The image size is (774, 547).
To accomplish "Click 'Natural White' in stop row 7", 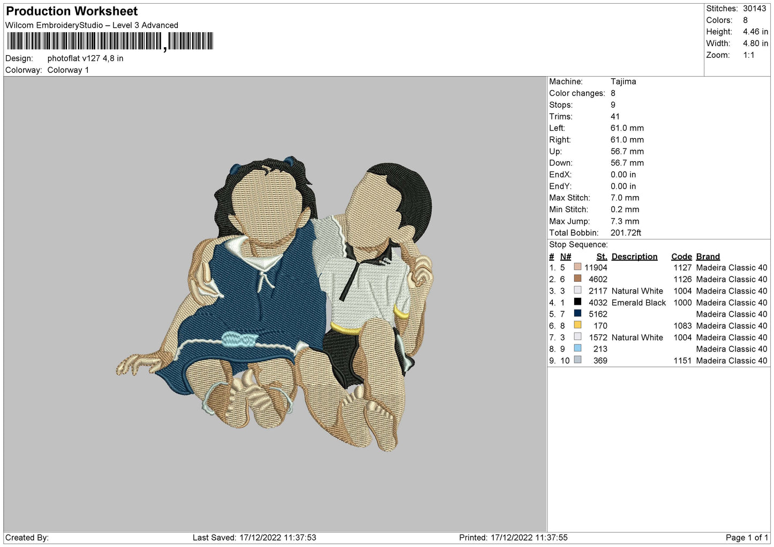I will click(x=637, y=338).
